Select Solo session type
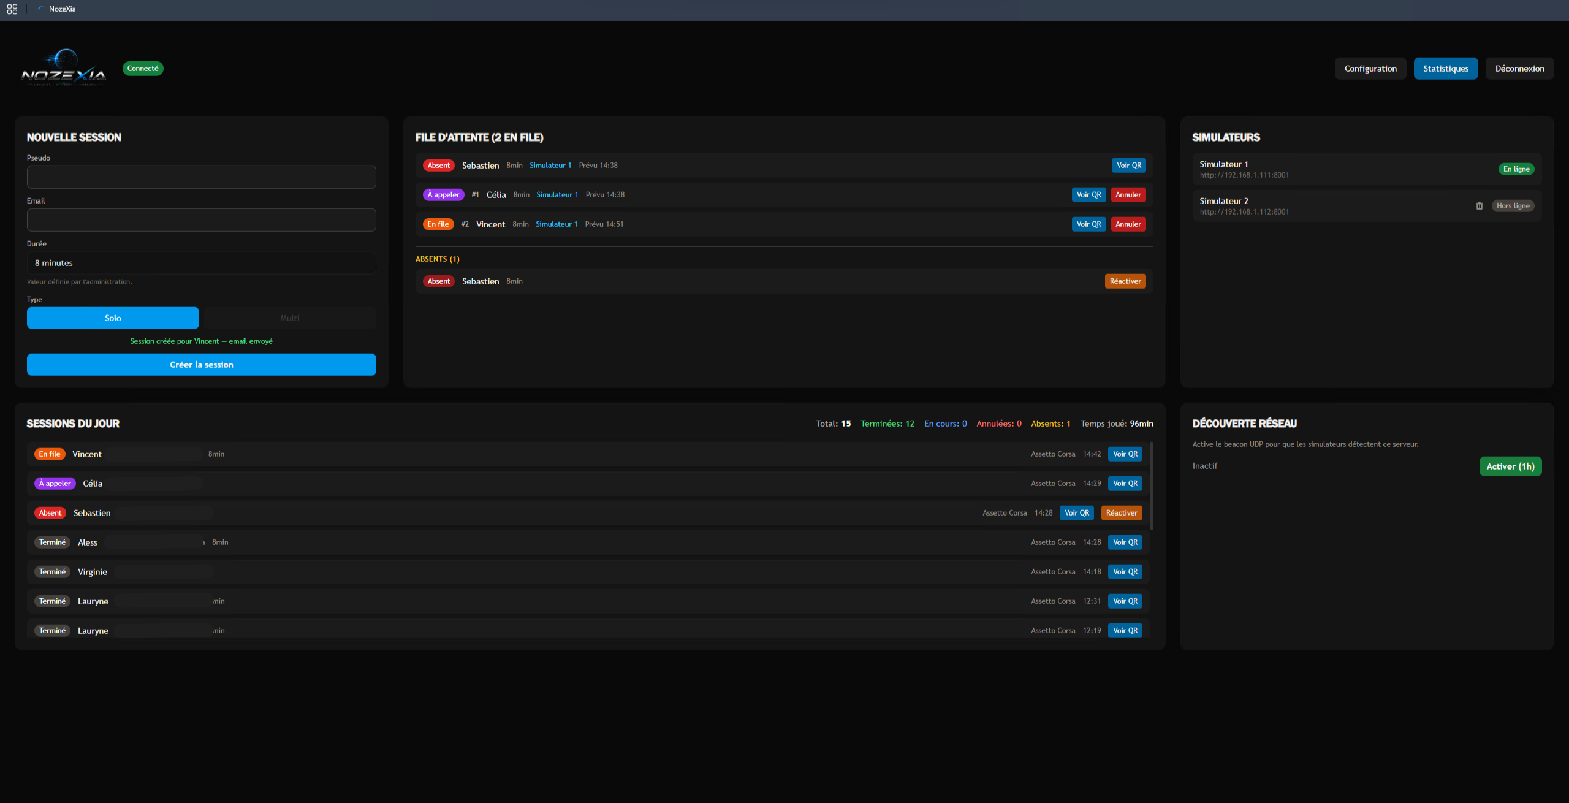The height and width of the screenshot is (803, 1569). 113,318
